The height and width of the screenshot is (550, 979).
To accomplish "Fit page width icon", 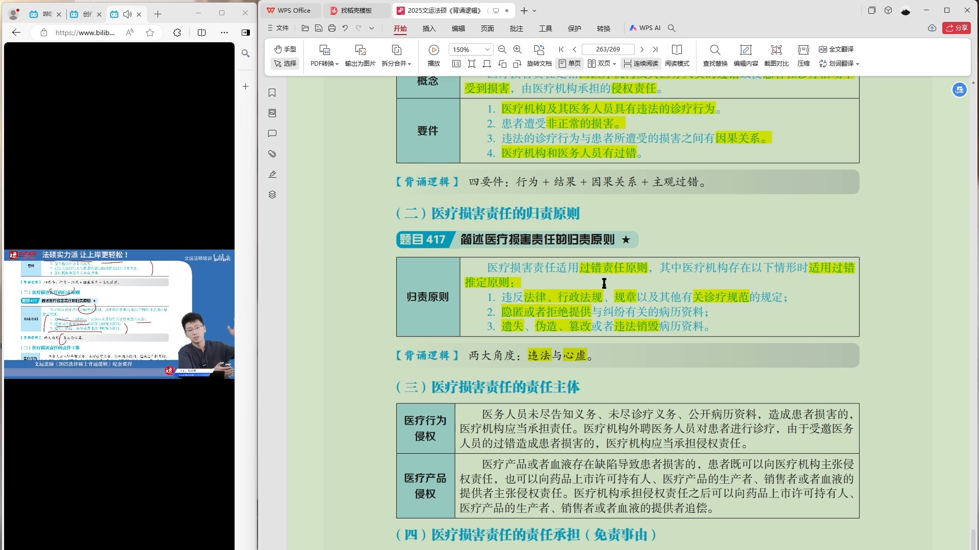I will (x=487, y=64).
